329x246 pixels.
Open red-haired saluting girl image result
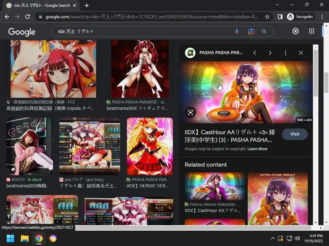coord(53,69)
